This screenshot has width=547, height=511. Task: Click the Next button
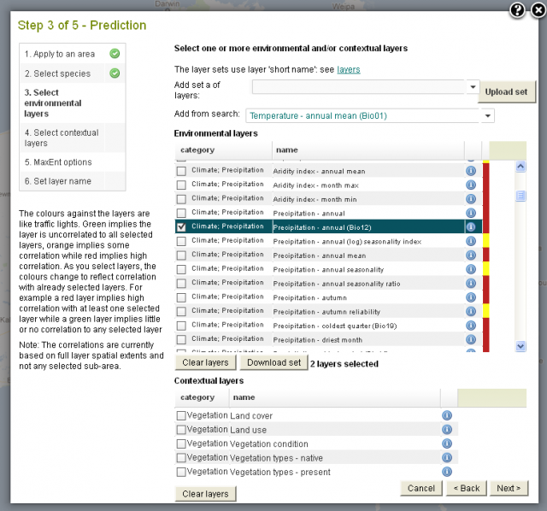(x=508, y=488)
